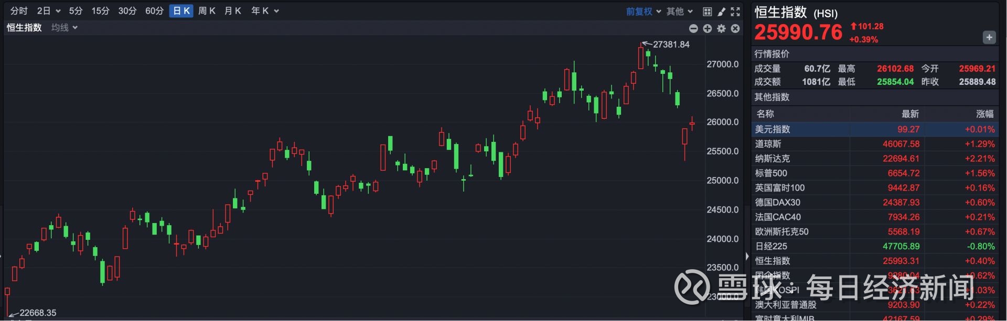The width and height of the screenshot is (1007, 321).
Task: Select the drawing brush tool icon
Action: 722,11
